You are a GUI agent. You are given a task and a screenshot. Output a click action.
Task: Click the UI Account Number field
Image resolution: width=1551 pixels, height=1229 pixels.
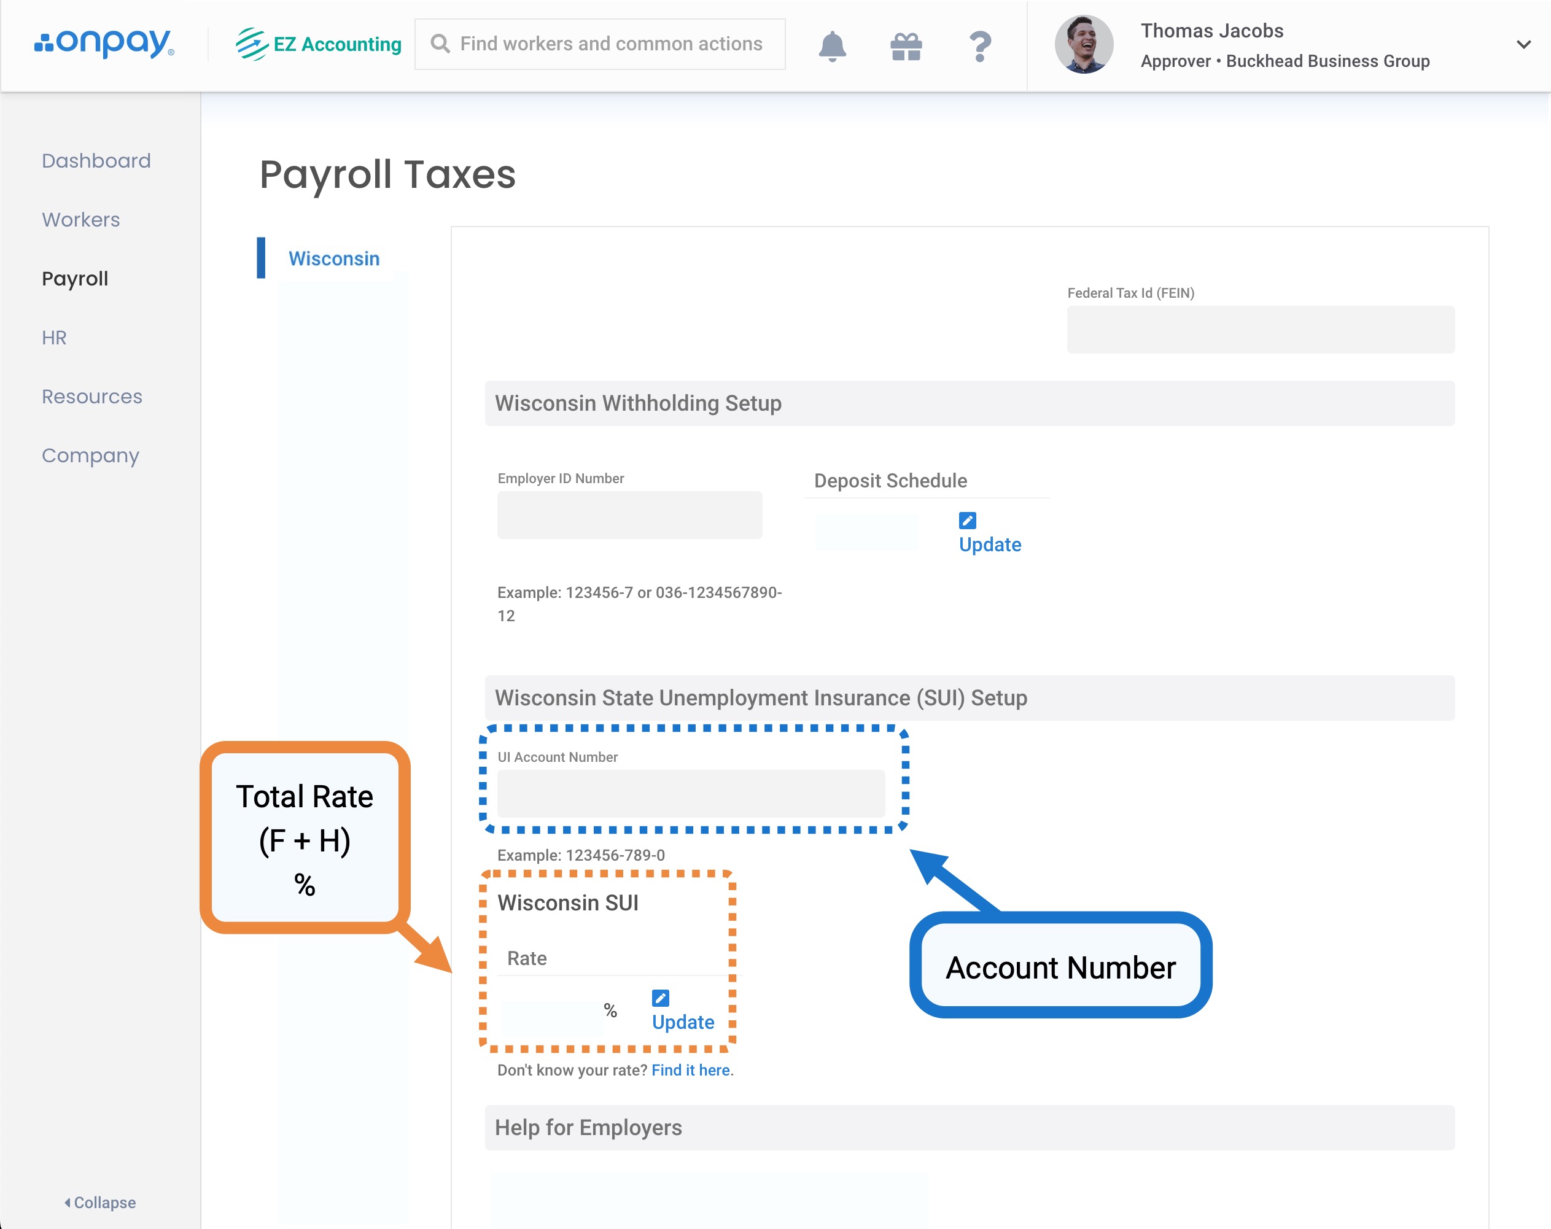(x=691, y=794)
